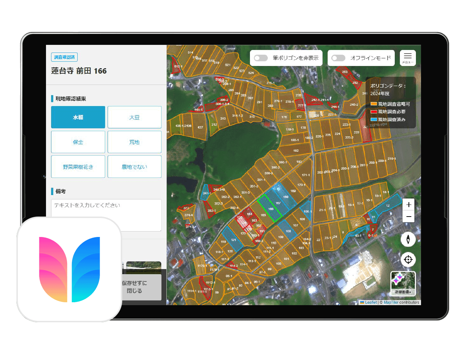Zoom in with the plus button
The width and height of the screenshot is (467, 350).
(409, 205)
